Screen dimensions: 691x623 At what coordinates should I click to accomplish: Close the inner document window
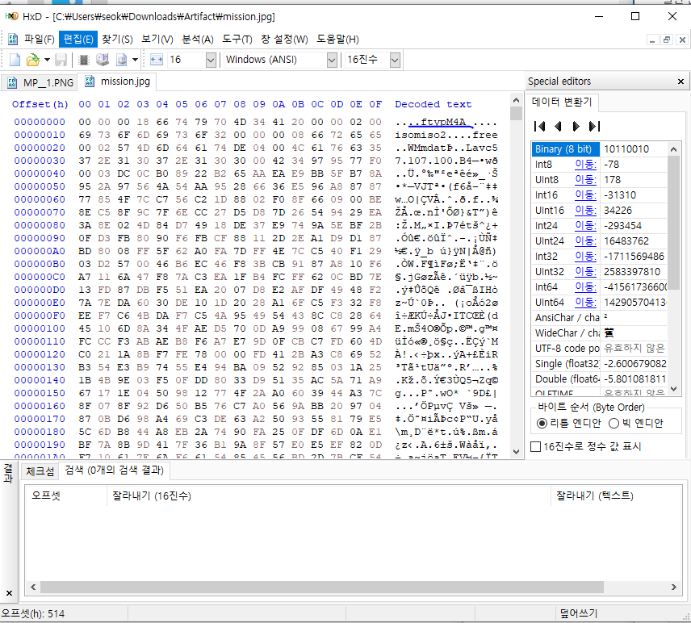point(682,40)
